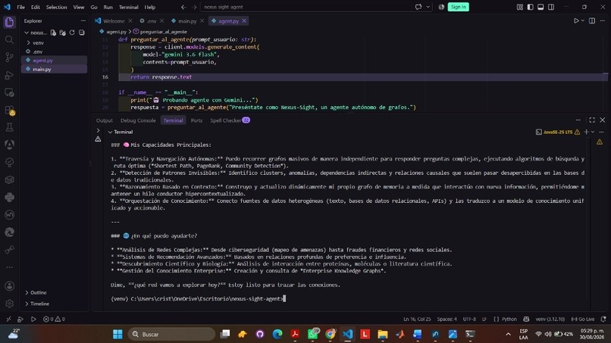This screenshot has width=611, height=343.
Task: Open main.py in Explorer tree
Action: tap(54, 70)
